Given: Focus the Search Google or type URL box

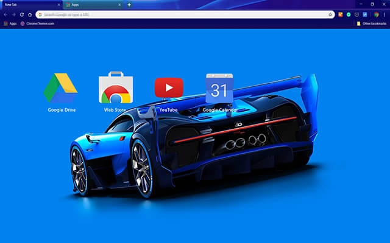Looking at the screenshot, I should (185, 15).
